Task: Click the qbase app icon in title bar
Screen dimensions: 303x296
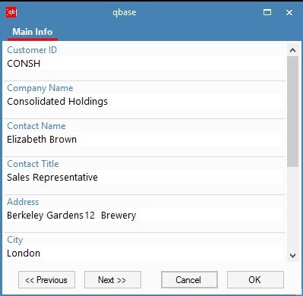Action: [x=11, y=12]
